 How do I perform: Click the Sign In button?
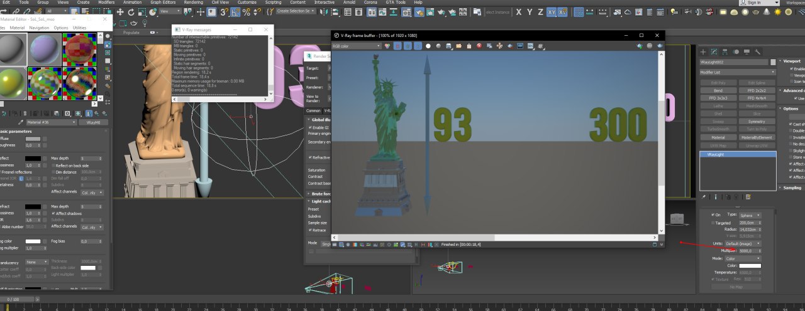(x=753, y=3)
